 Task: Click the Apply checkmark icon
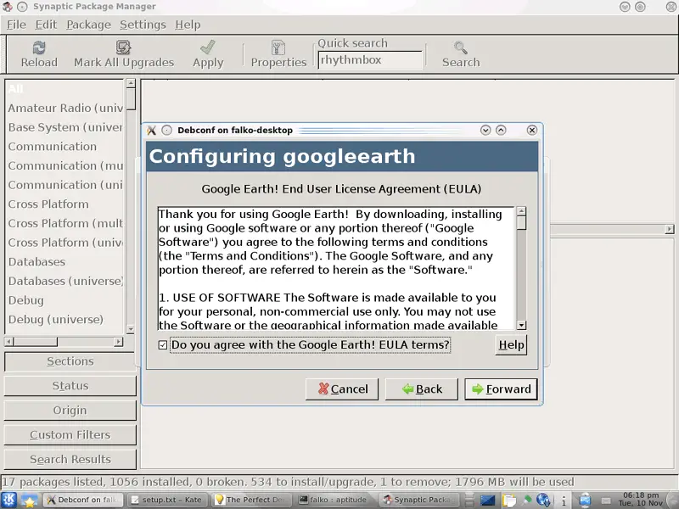click(x=208, y=48)
